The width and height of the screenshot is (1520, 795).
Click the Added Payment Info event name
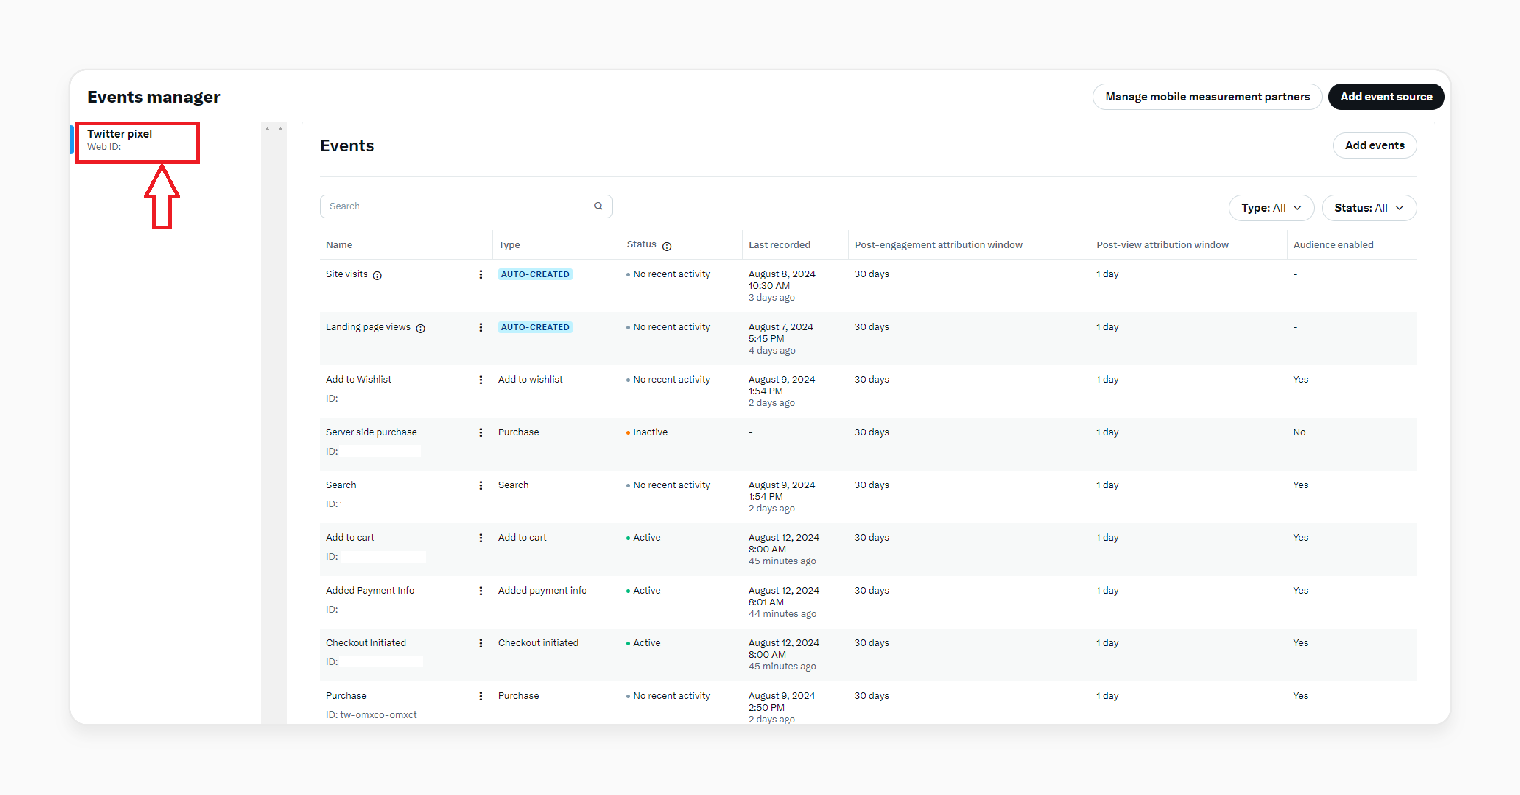pyautogui.click(x=370, y=590)
